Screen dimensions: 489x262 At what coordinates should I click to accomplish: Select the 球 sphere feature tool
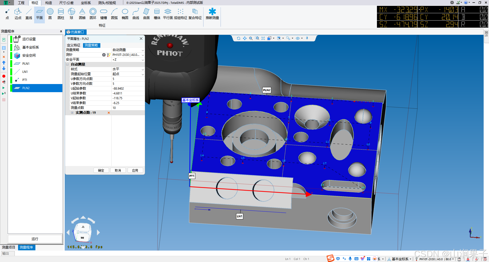tap(72, 14)
